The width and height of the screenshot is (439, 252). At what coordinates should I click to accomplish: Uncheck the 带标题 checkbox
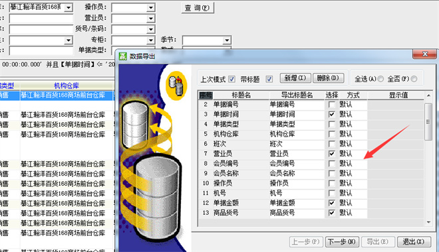[269, 80]
